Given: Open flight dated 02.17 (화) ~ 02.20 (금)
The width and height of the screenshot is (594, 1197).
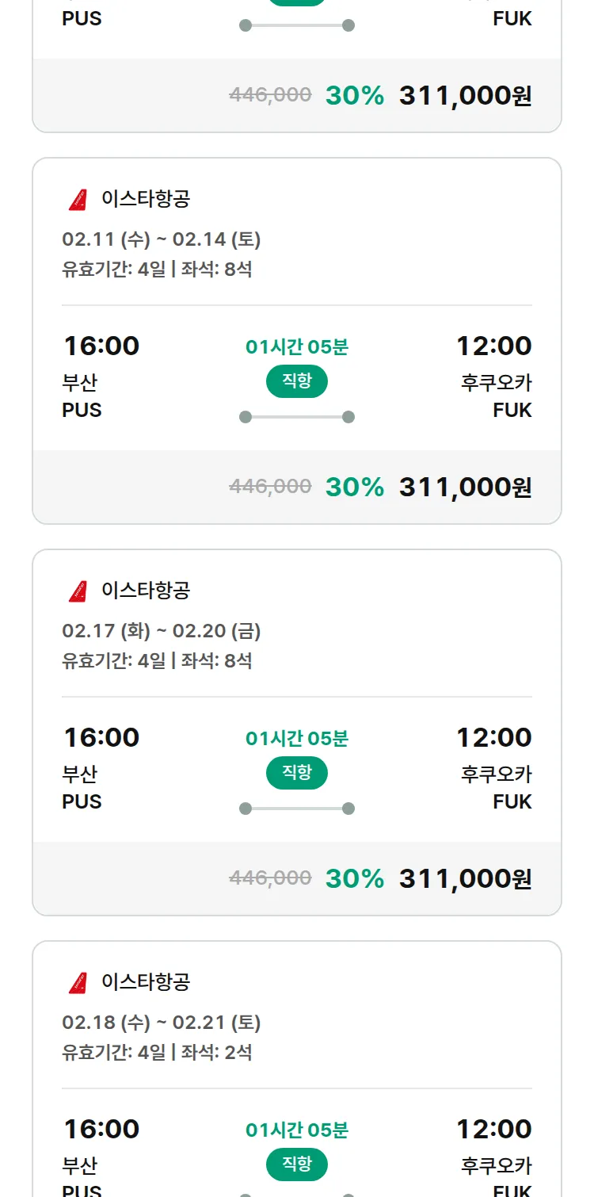Looking at the screenshot, I should 162,631.
